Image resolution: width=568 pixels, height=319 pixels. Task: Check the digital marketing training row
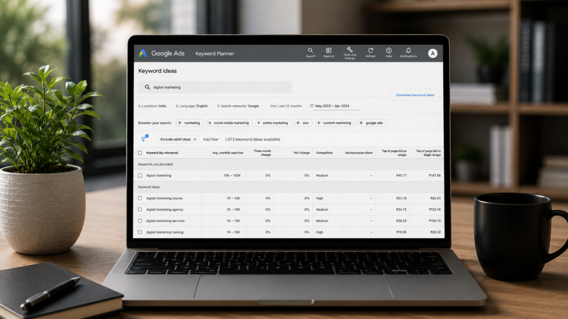140,232
